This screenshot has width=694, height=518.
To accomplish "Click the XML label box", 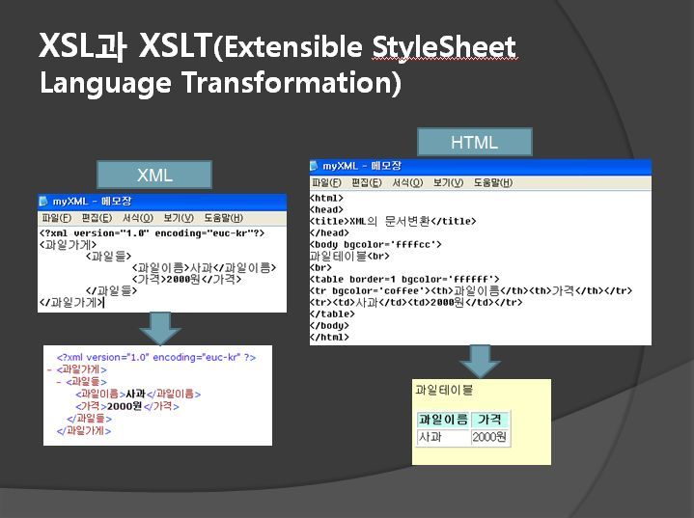I will [154, 175].
